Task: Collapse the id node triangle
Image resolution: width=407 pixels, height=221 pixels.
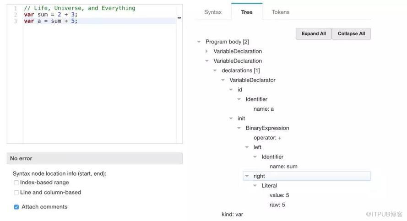Action: click(231, 90)
